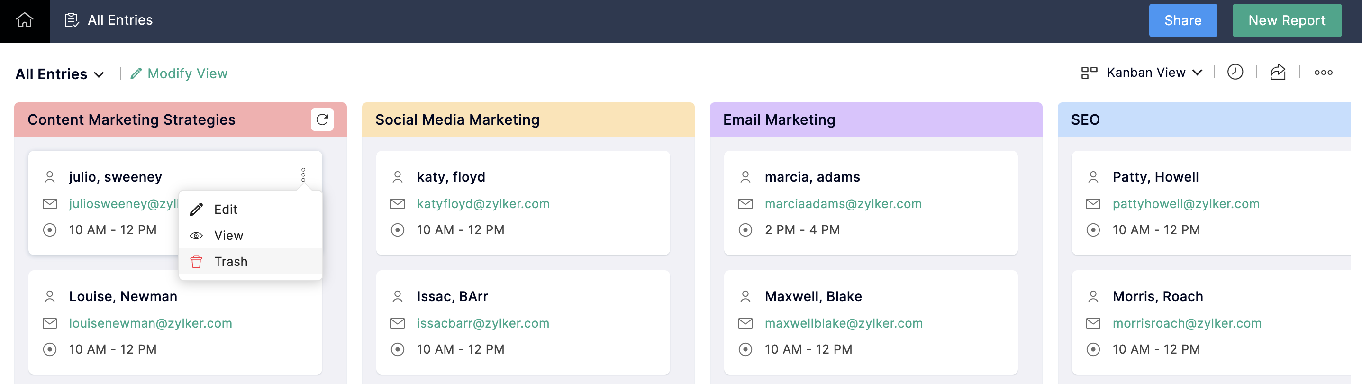Screen dimensions: 1362x384
Task: Open the three-dot more options menu
Action: click(x=1323, y=73)
